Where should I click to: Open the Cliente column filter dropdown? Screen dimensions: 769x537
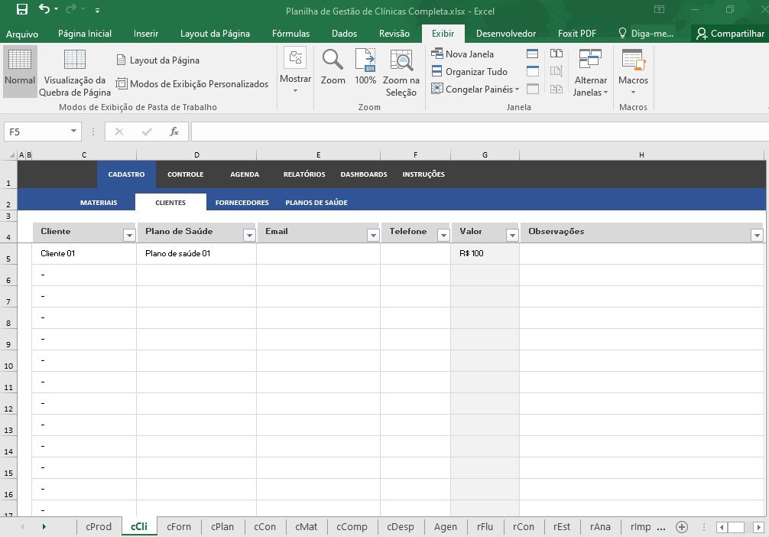[128, 236]
